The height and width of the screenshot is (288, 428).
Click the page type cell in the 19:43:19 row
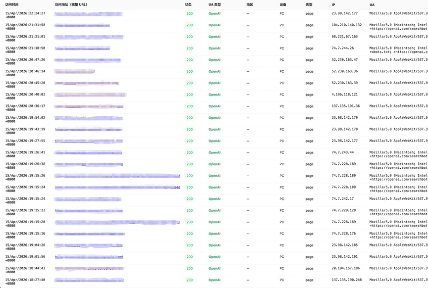coord(309,130)
